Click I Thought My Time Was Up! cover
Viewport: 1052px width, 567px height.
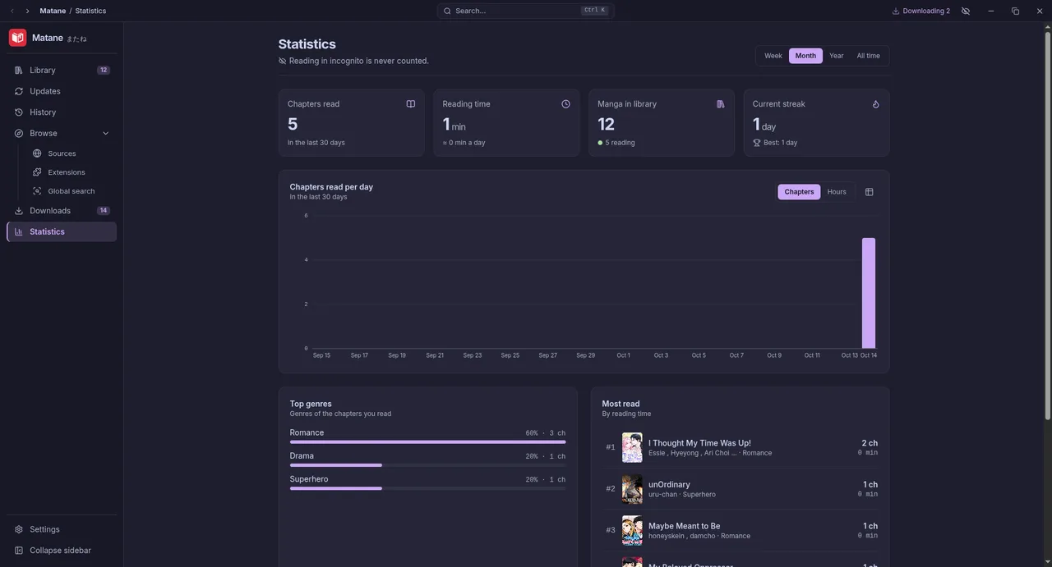click(x=632, y=447)
